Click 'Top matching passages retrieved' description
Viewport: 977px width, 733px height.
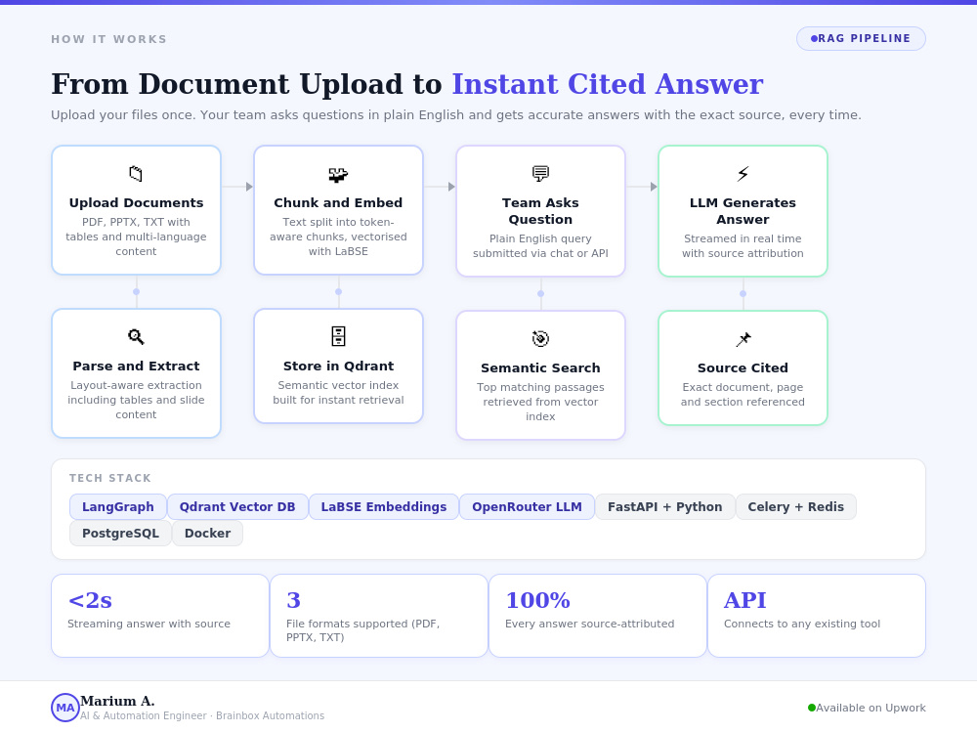pyautogui.click(x=540, y=402)
